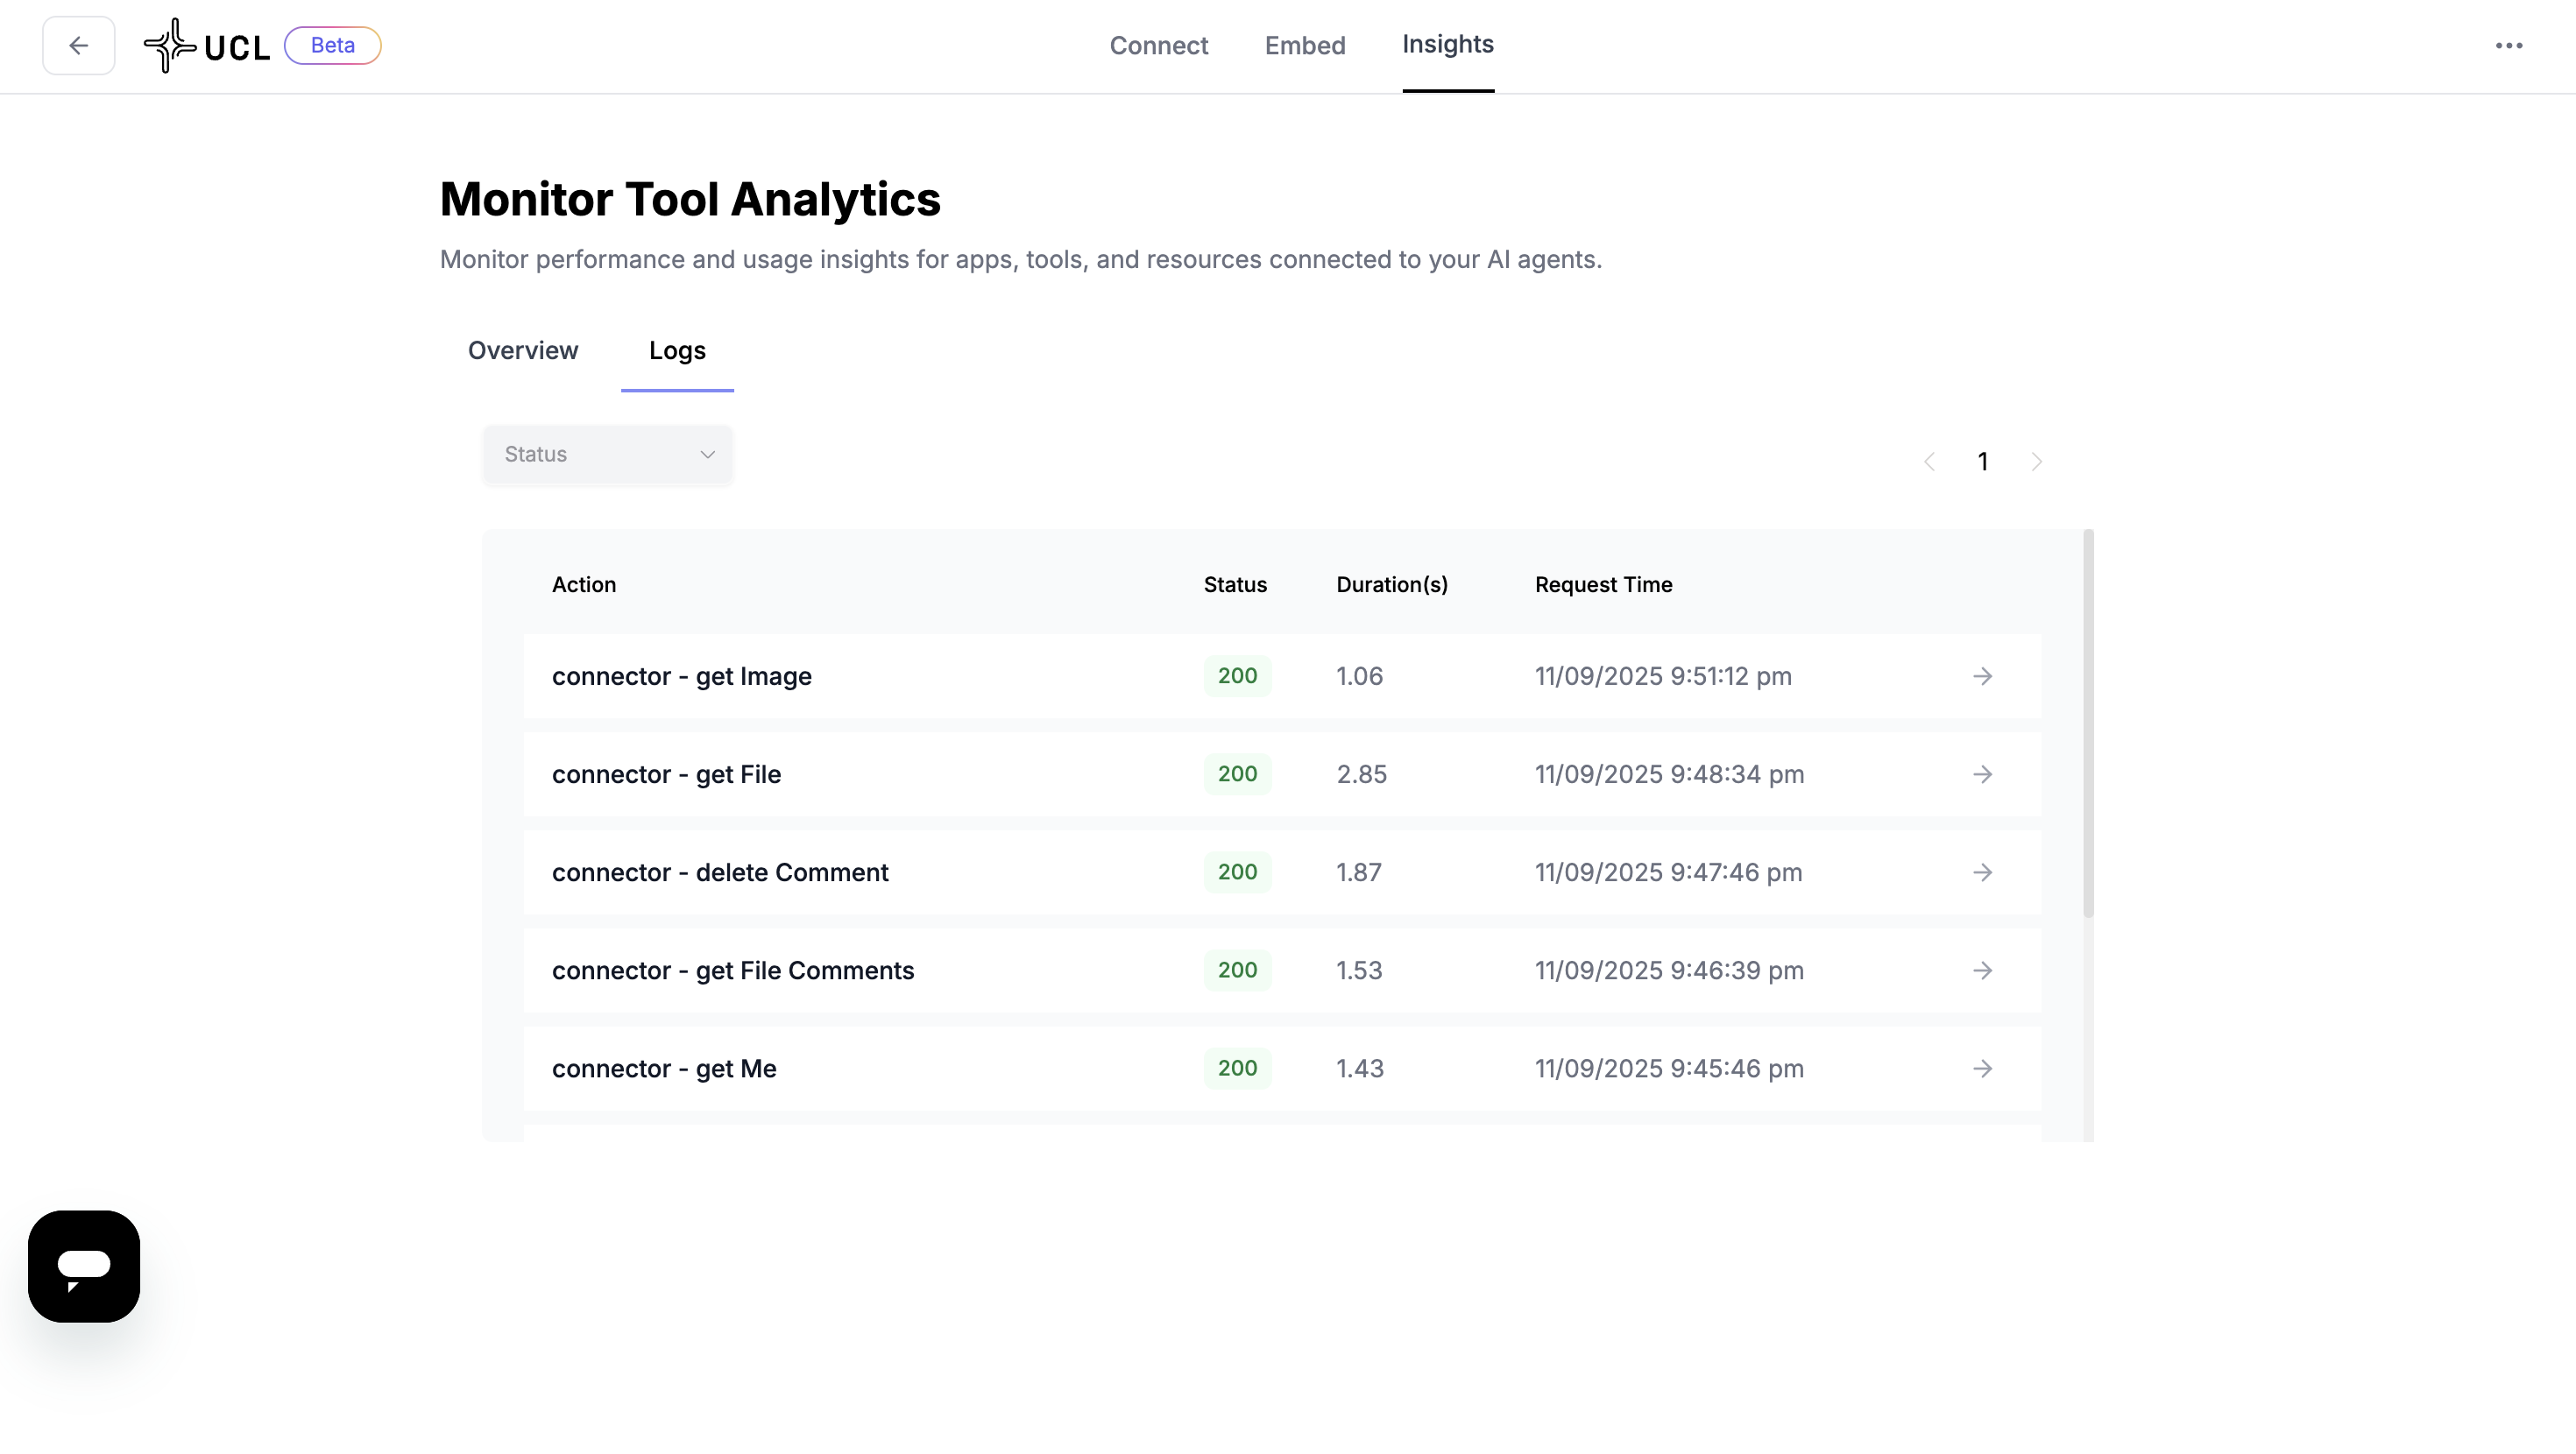
Task: Click 200 status badge for get Image
Action: [x=1237, y=676]
